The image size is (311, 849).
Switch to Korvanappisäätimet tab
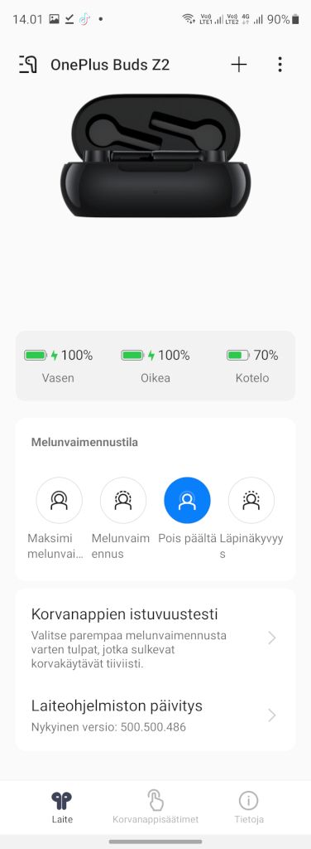click(155, 807)
